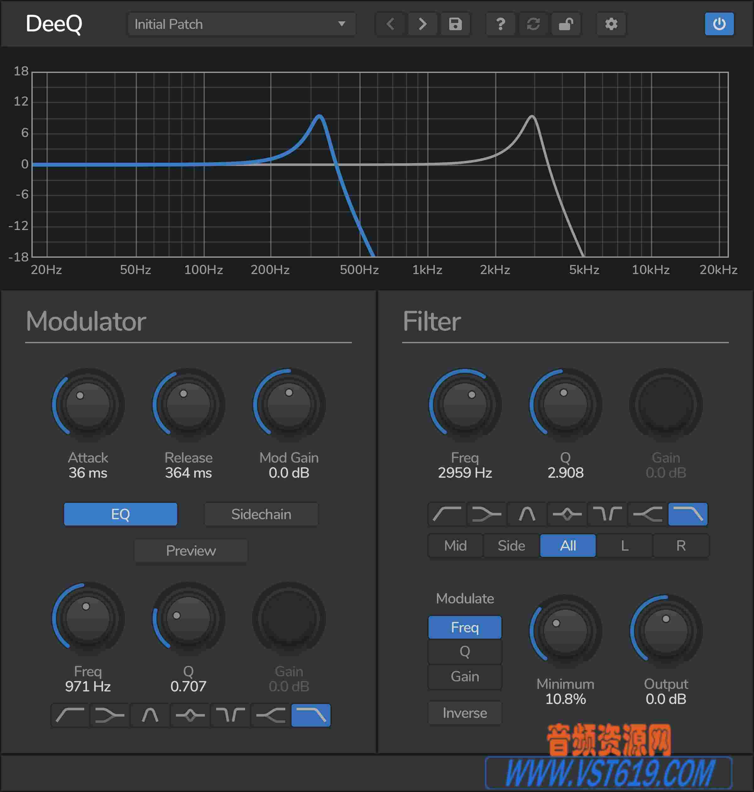
Task: Click the Filter Freq knob
Action: pyautogui.click(x=465, y=404)
